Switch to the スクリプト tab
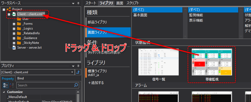Screen dimensions: 251x102 (133, 3)
